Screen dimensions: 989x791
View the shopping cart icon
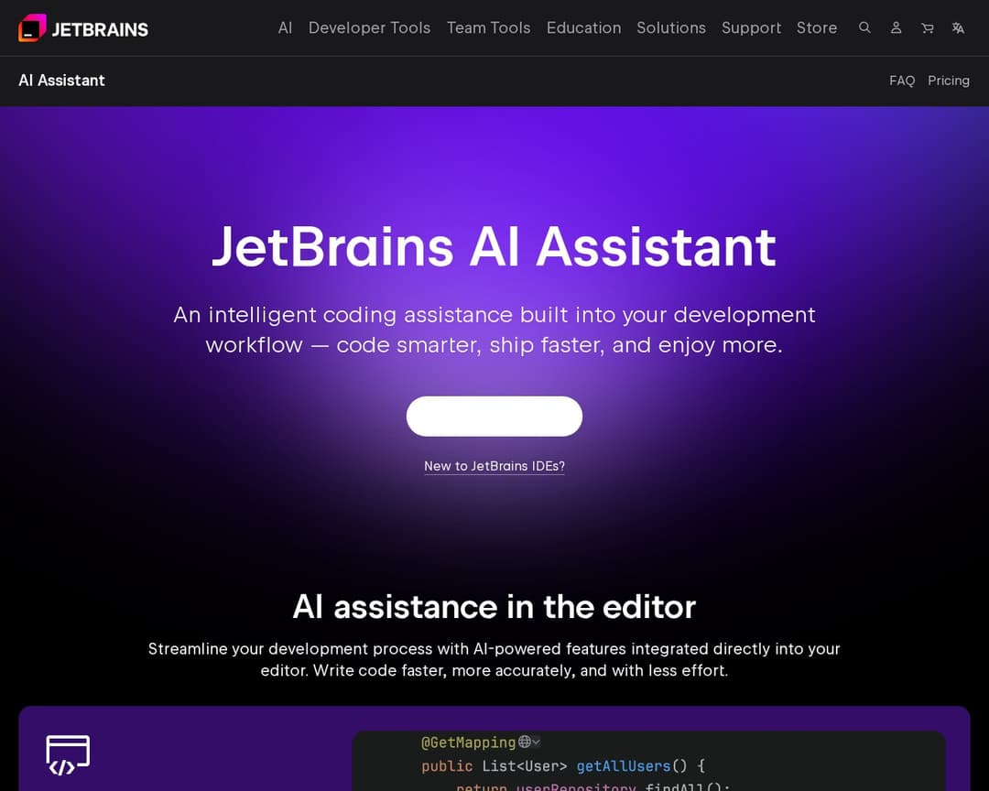click(927, 27)
